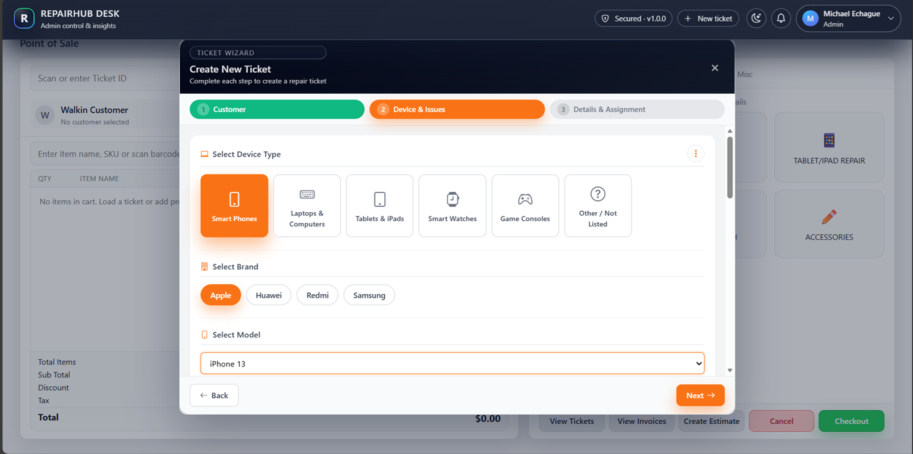Select the Laptops & Computers device icon
This screenshot has height=454, width=913.
(x=307, y=205)
